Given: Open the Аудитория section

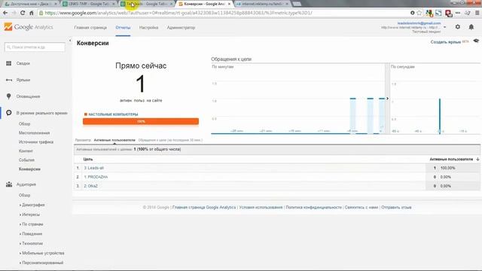Looking at the screenshot, I should click(26, 184).
